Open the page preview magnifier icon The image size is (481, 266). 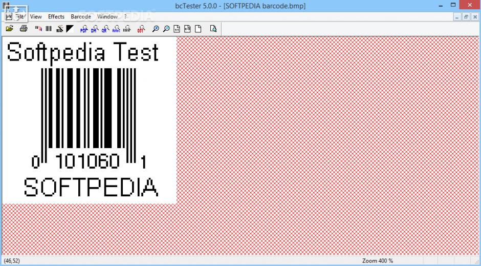[213, 29]
